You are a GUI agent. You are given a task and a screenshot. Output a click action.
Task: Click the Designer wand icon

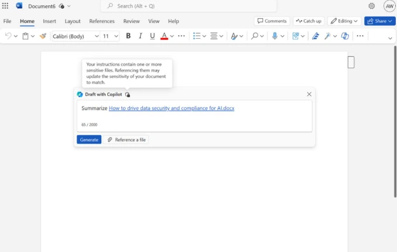coord(327,36)
